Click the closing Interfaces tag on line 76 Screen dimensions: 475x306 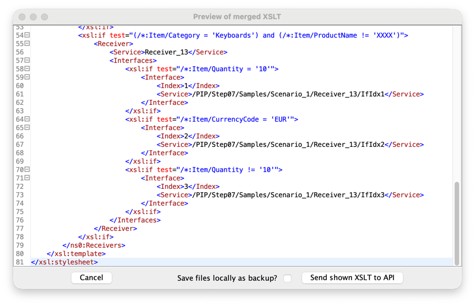[135, 220]
